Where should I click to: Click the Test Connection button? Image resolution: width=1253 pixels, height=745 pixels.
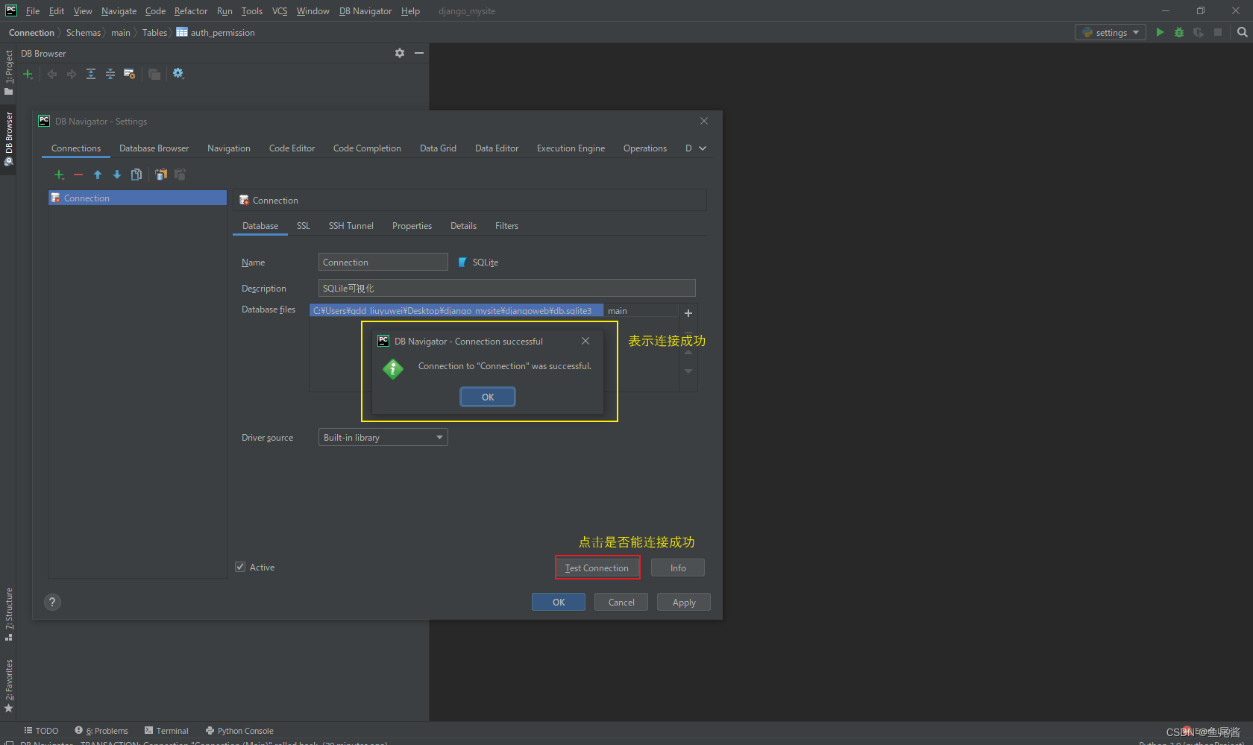tap(597, 568)
